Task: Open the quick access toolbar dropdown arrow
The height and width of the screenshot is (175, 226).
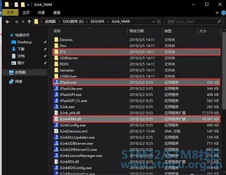Action: tap(28, 5)
